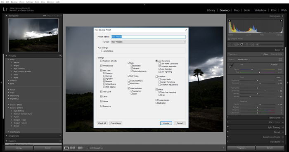Select the Red Eye Correction tool icon
The width and height of the screenshot is (289, 152).
point(242,45)
